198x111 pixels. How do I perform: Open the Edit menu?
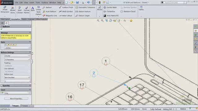21,2
